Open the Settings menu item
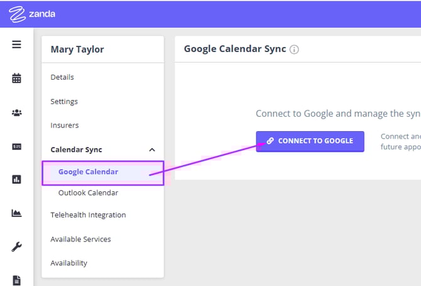Screen dimensions: 421x286 pos(64,102)
